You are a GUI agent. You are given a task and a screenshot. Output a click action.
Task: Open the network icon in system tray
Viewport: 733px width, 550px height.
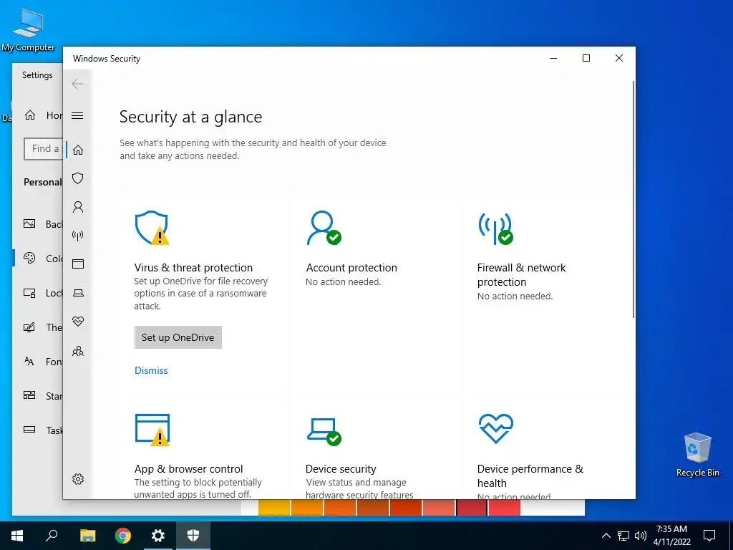coord(623,536)
